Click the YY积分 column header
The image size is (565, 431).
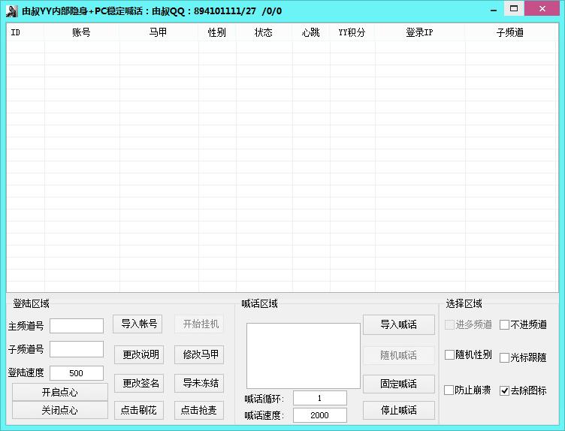(352, 33)
